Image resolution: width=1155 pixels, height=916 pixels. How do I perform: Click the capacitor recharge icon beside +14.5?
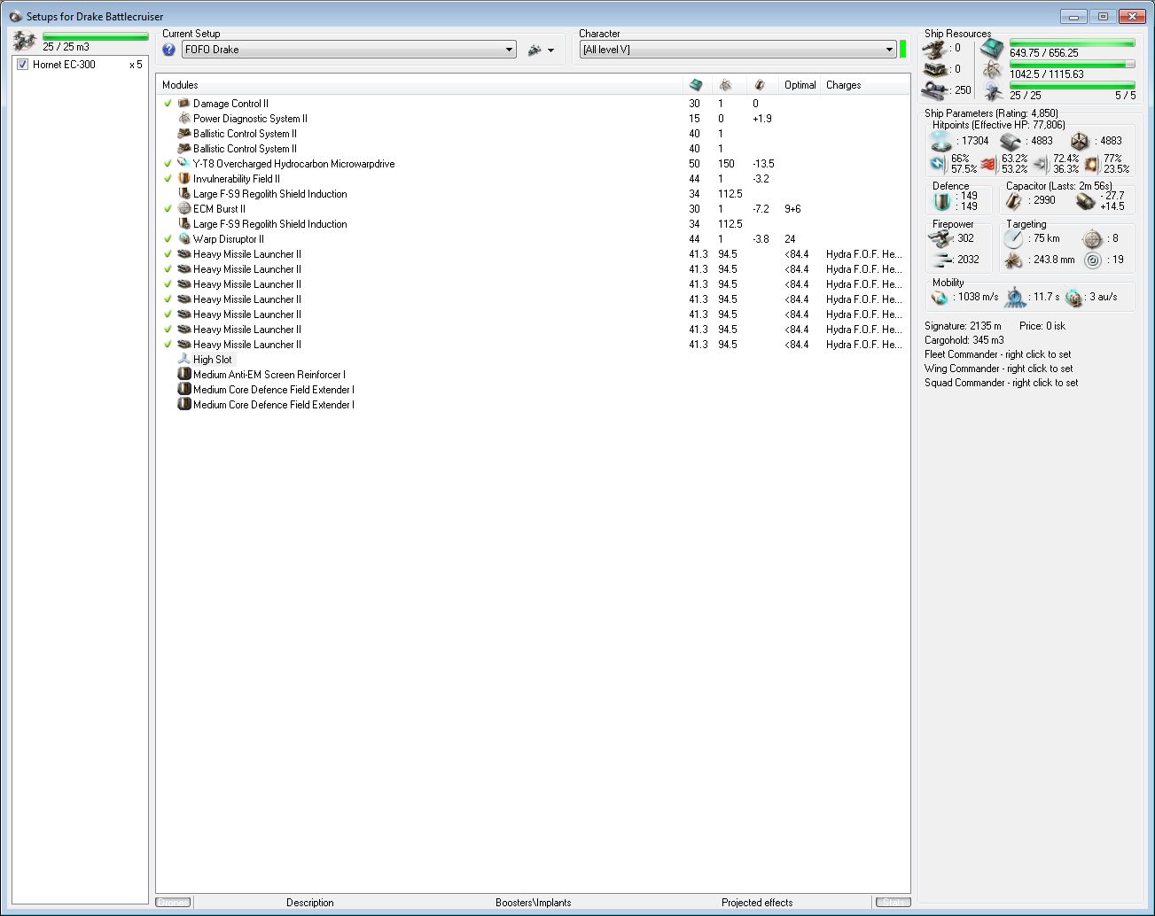click(1085, 201)
